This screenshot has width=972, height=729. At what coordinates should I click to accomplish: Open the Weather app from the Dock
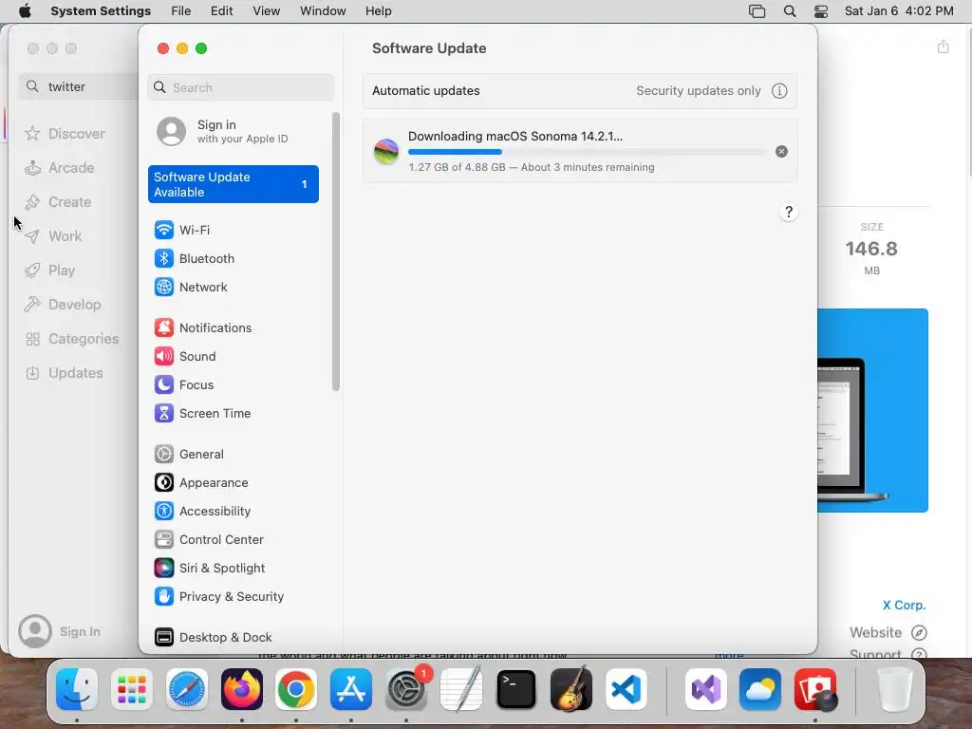(760, 689)
